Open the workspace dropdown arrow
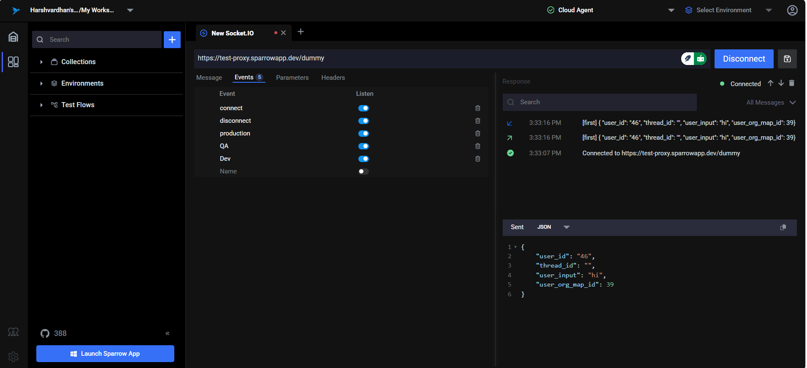Viewport: 807px width, 368px height. pyautogui.click(x=130, y=10)
